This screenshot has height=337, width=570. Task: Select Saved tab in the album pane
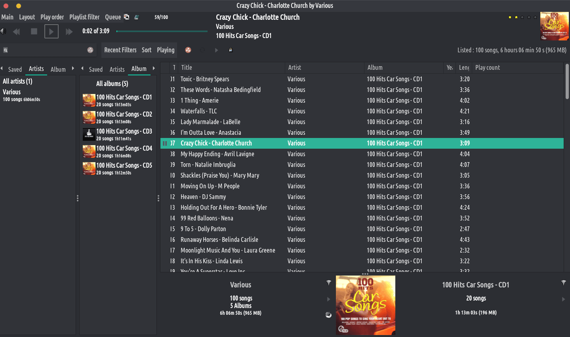click(x=96, y=69)
